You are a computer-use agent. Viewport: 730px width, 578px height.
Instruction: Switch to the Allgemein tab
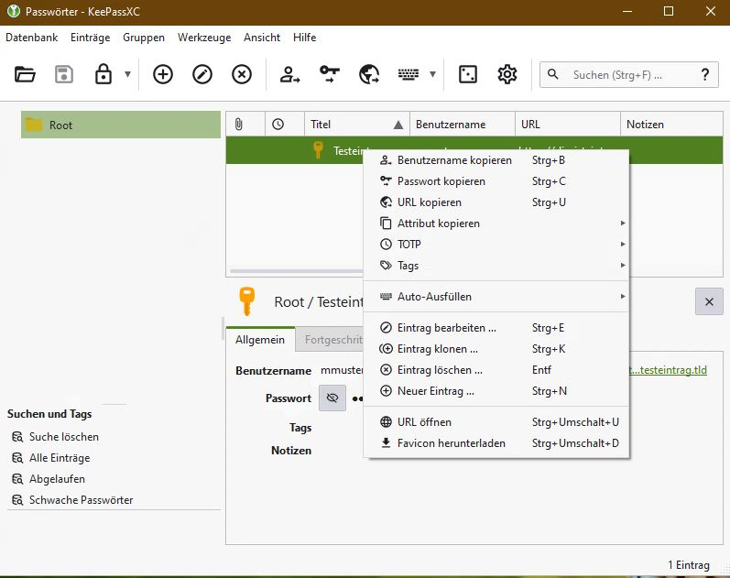(x=260, y=340)
